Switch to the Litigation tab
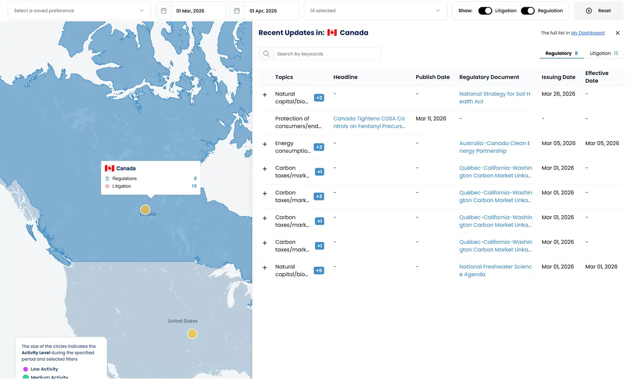The image size is (629, 379). 603,53
